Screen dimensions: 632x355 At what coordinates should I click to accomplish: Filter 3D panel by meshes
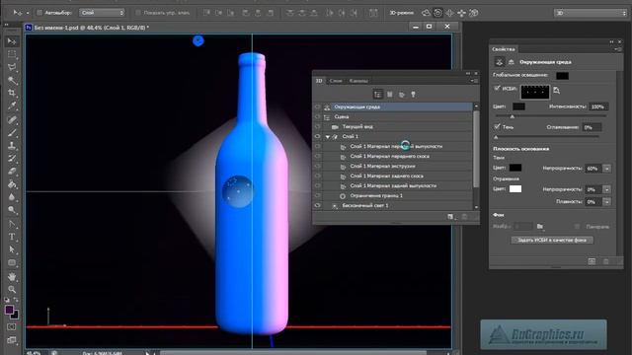click(x=390, y=95)
